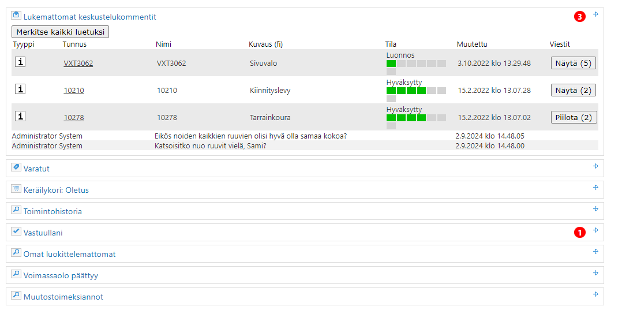Click the red unread count badge showing 3
Viewport: 622px width, 325px height.
pos(579,17)
